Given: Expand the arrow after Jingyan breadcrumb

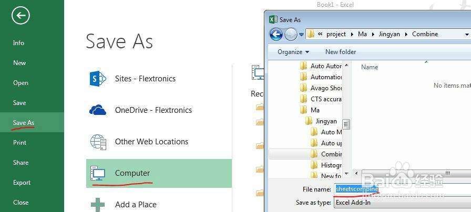Looking at the screenshot, I should (x=406, y=35).
